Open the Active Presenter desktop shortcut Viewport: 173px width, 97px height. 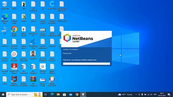tap(14, 56)
